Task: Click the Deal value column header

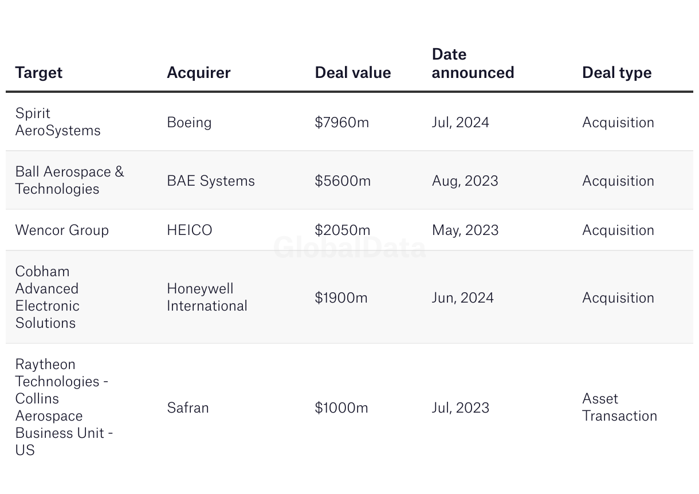Action: pos(352,73)
